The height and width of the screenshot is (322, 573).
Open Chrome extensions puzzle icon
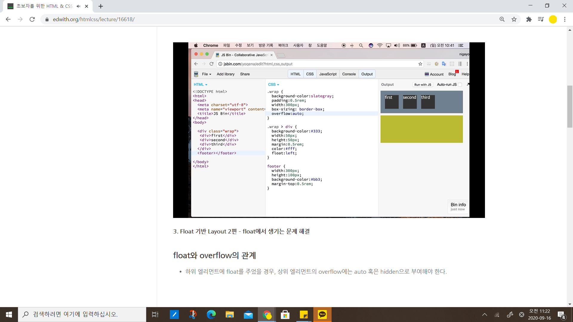(529, 19)
